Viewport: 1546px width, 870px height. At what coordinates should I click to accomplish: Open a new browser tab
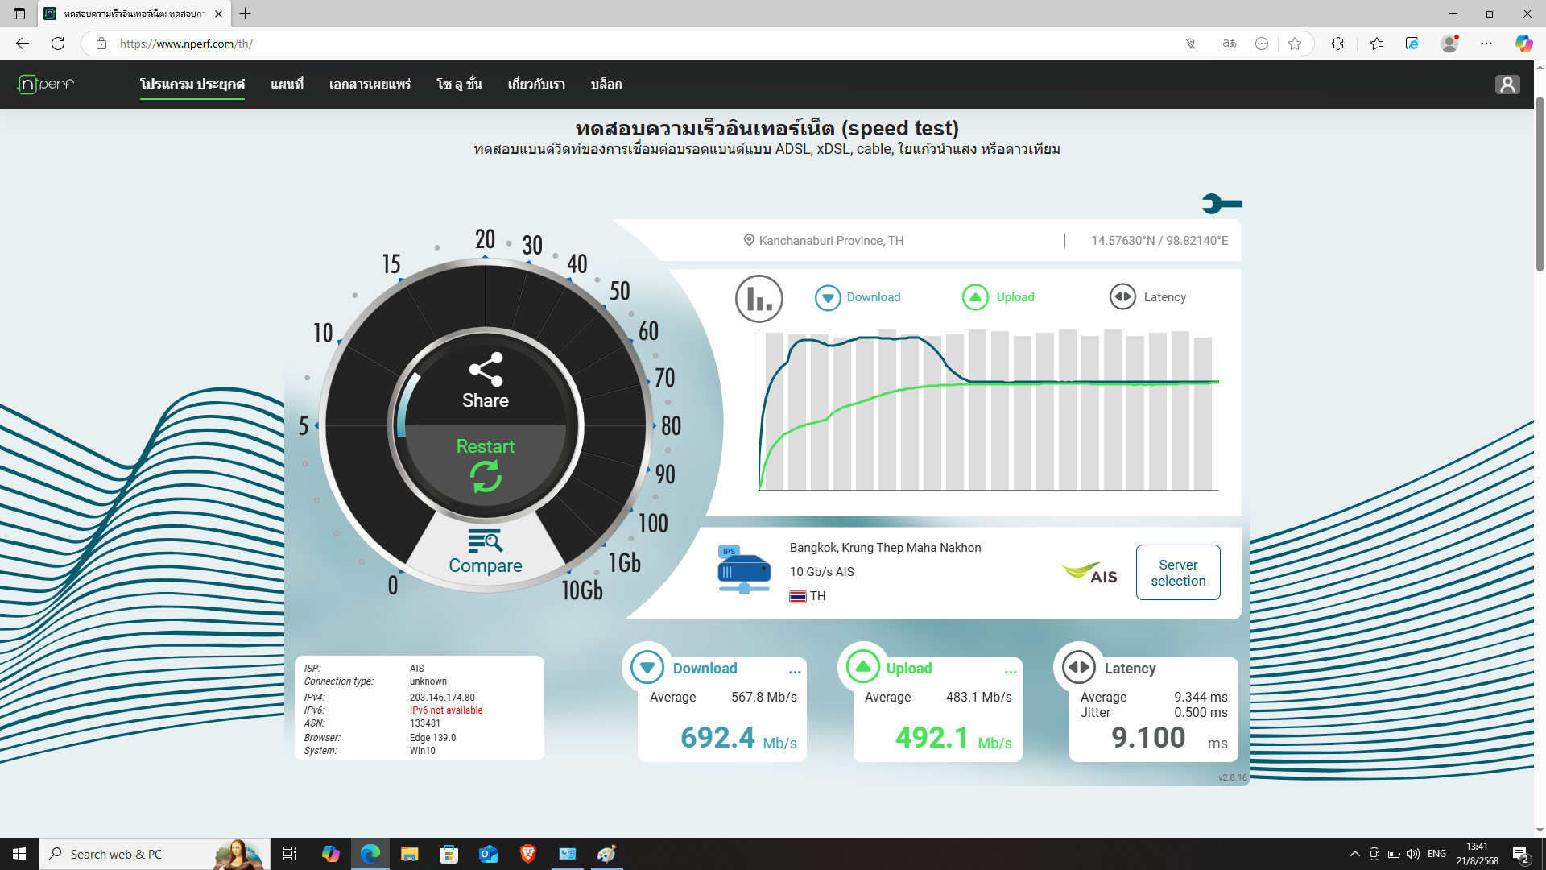[x=246, y=14]
